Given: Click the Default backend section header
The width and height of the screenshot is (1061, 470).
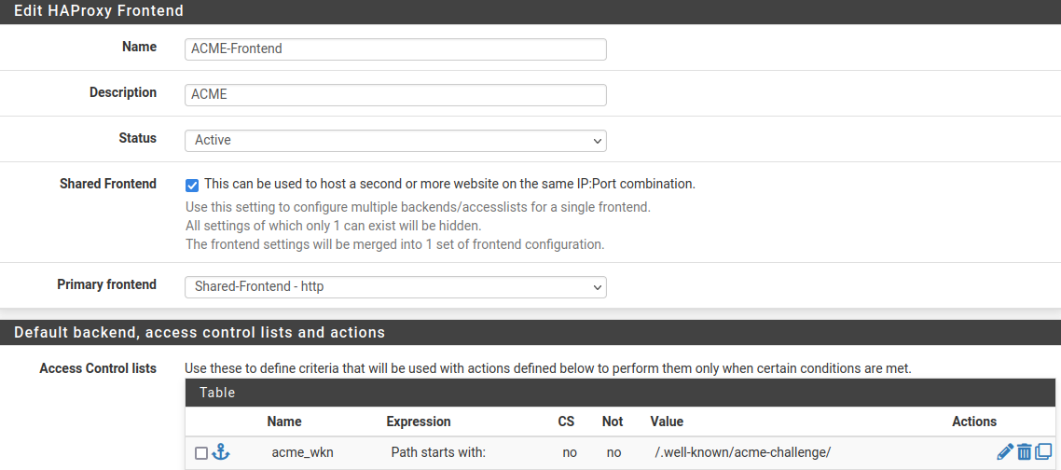Looking at the screenshot, I should tap(200, 332).
